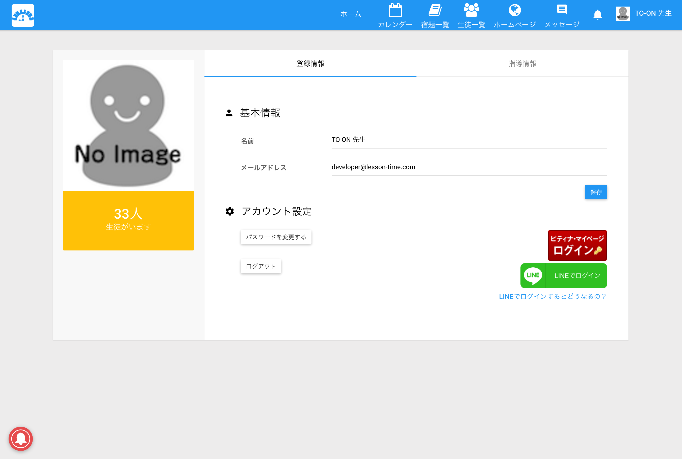Click the ピティナ・マイページ ログイン banner
This screenshot has height=459, width=682.
click(x=577, y=245)
